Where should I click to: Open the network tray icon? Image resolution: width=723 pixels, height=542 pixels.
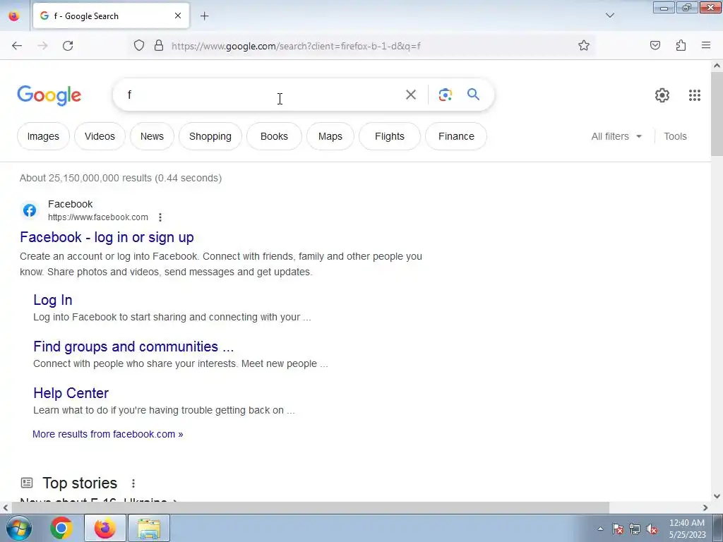635,529
